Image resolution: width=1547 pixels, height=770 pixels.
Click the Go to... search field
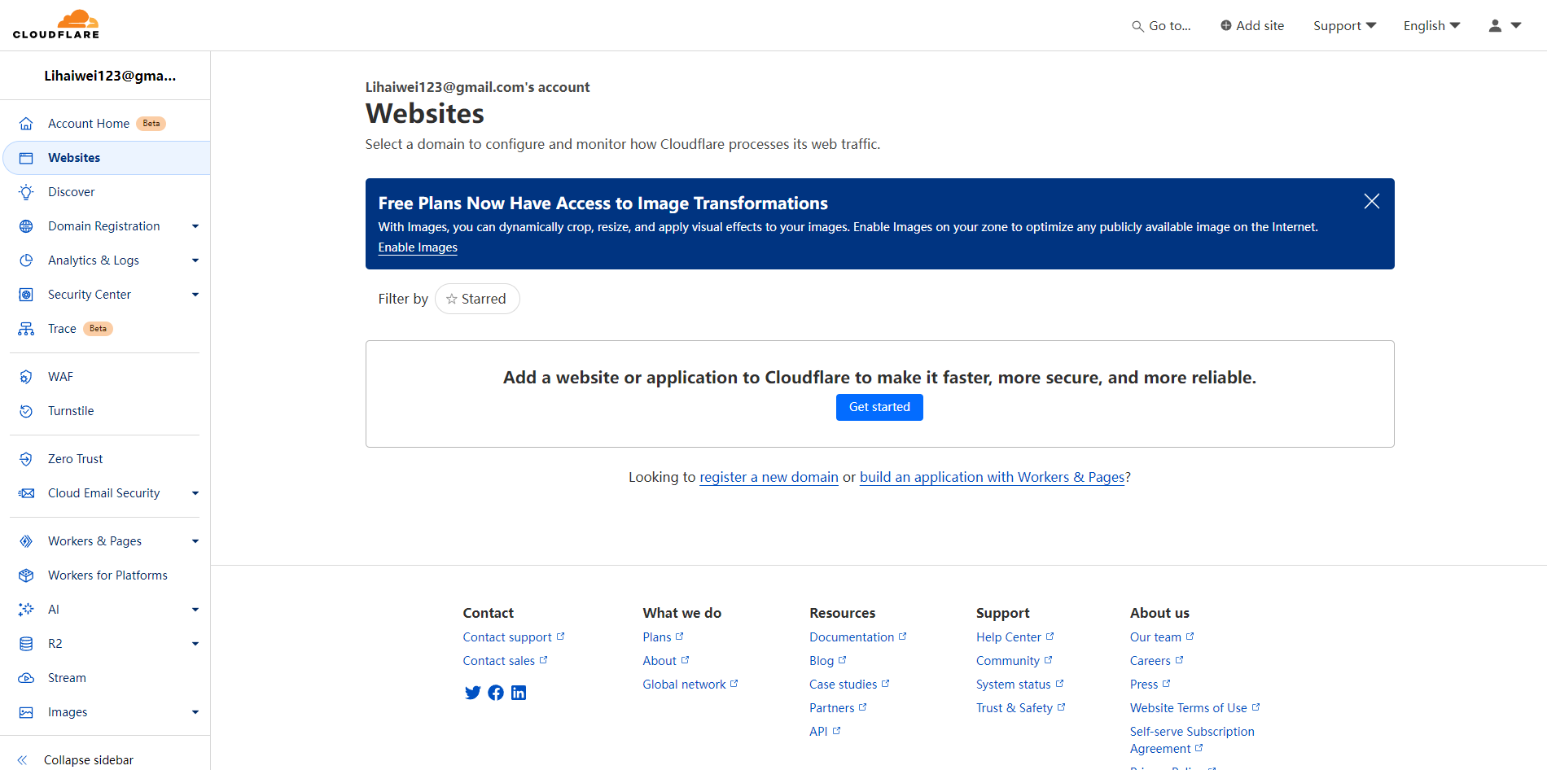(x=1162, y=26)
